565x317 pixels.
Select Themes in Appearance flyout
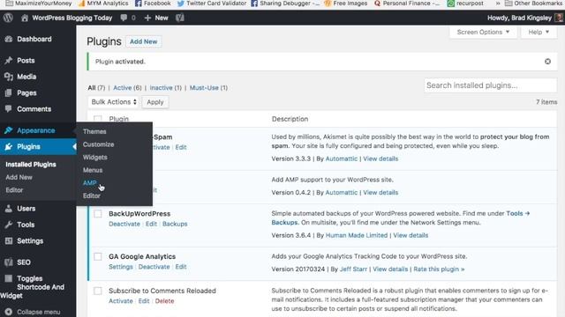94,131
